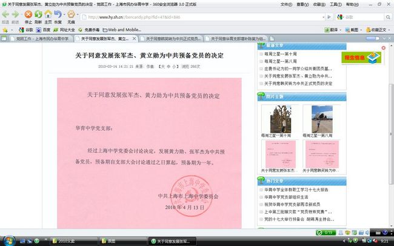Image resolution: width=394 pixels, height=246 pixels.
Task: Show hidden system tray icons arrow
Action: 344,241
